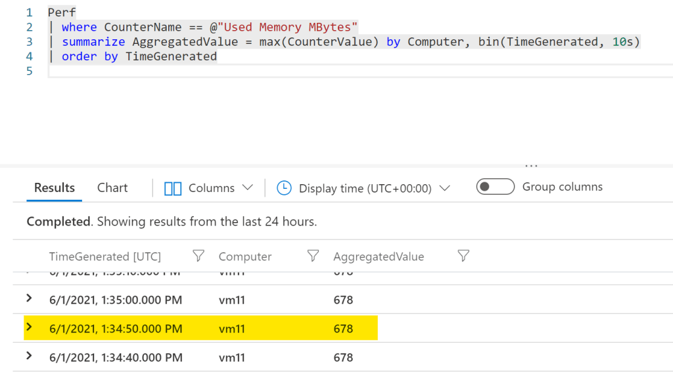Toggle the Group columns switch
Screen dimensions: 673x373
[495, 187]
